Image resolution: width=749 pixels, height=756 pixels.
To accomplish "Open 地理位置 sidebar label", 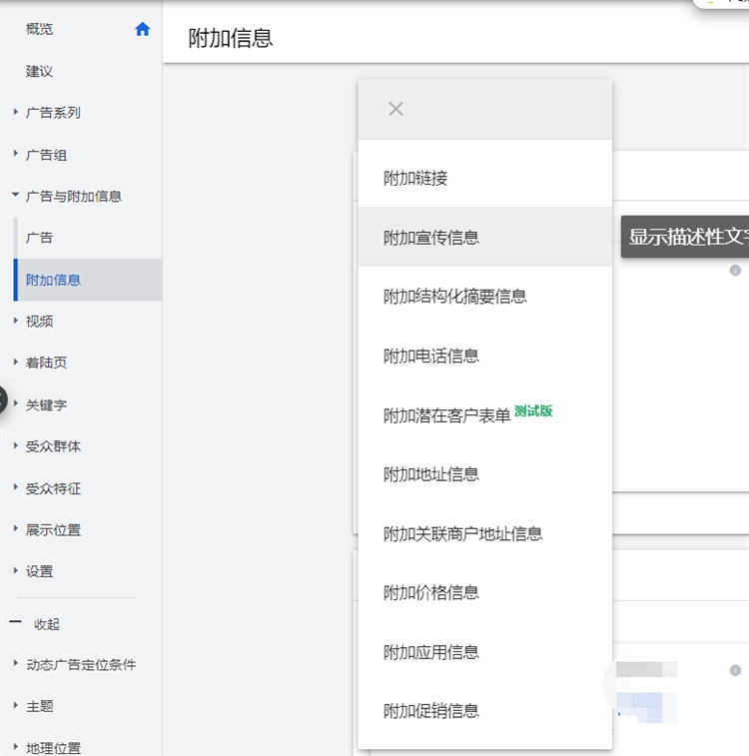I will [54, 748].
